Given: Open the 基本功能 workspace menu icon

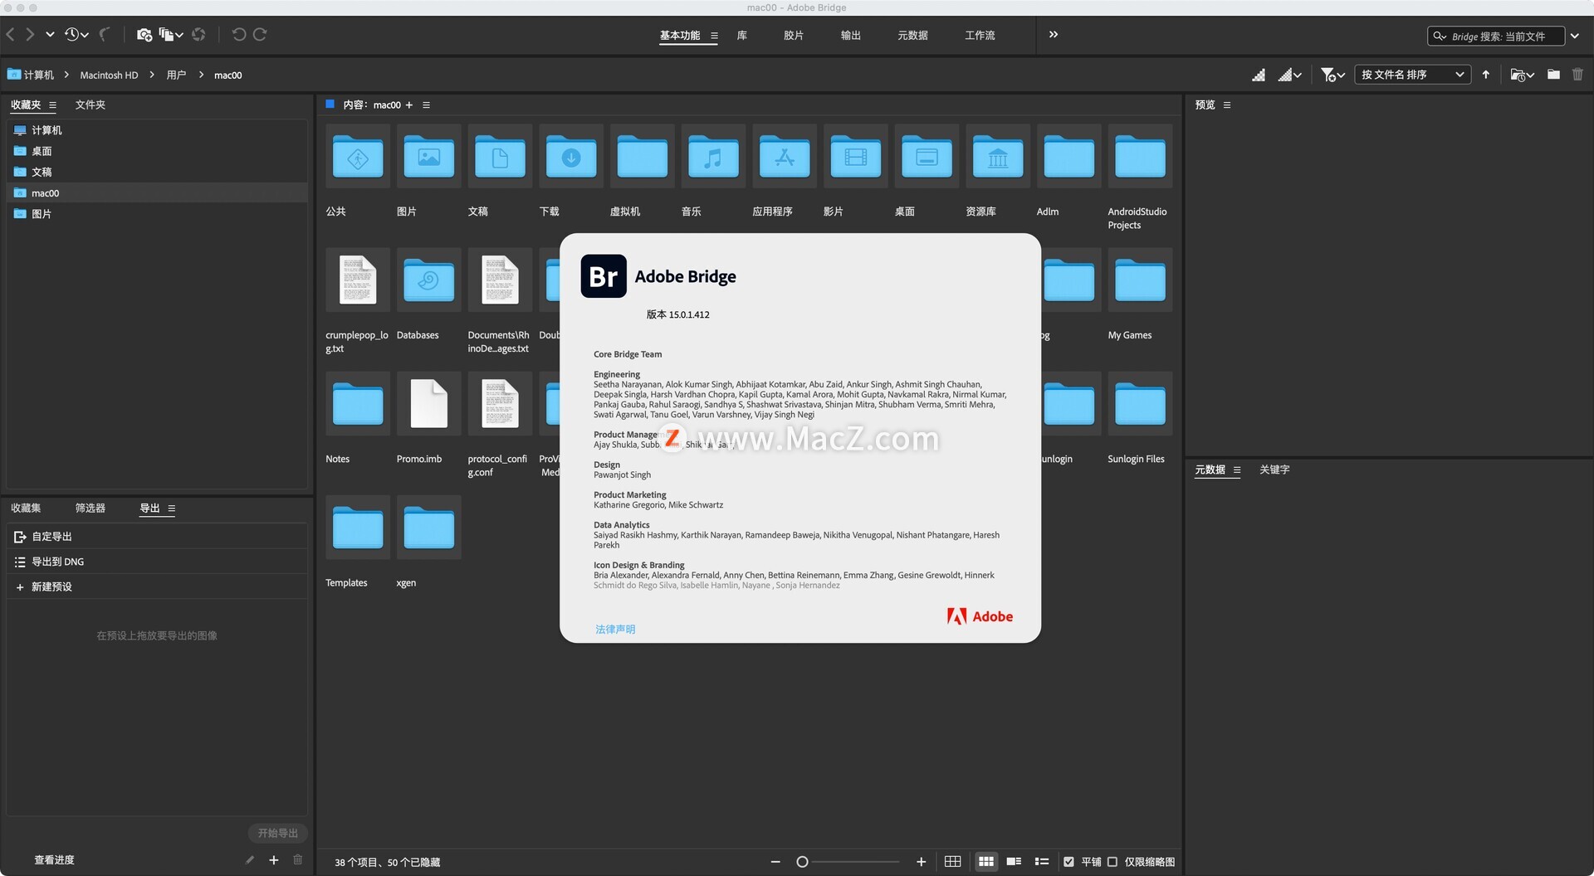Looking at the screenshot, I should coord(714,36).
